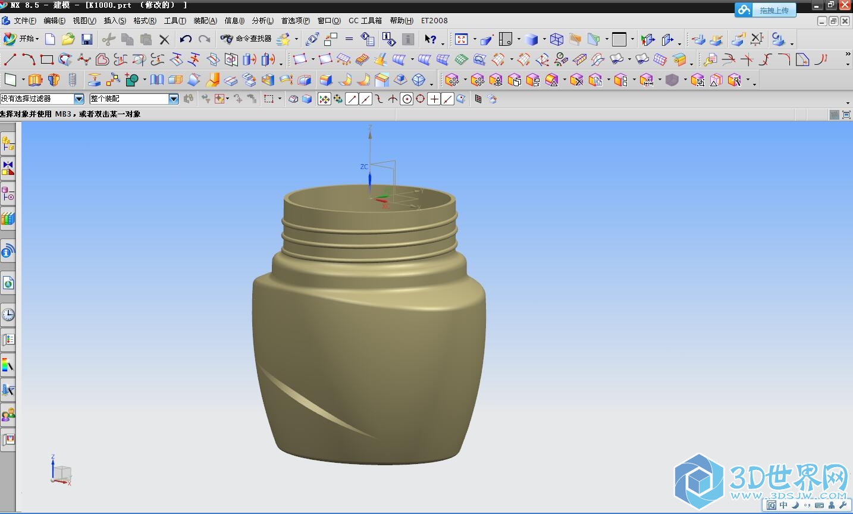Click the 命令查找器 command finder button
Screen dimensions: 853x514
click(x=246, y=39)
